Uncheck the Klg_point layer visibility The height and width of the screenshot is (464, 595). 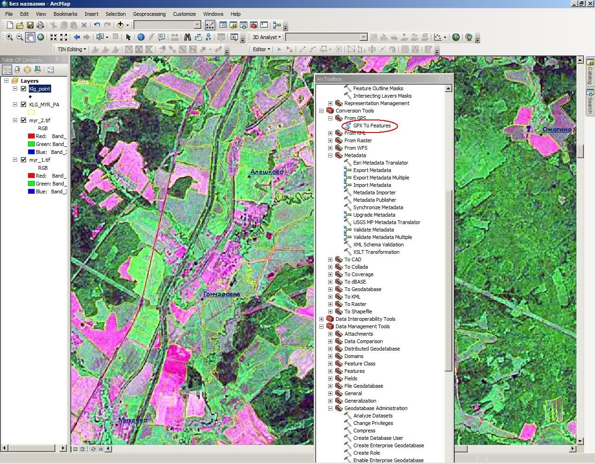pos(24,89)
